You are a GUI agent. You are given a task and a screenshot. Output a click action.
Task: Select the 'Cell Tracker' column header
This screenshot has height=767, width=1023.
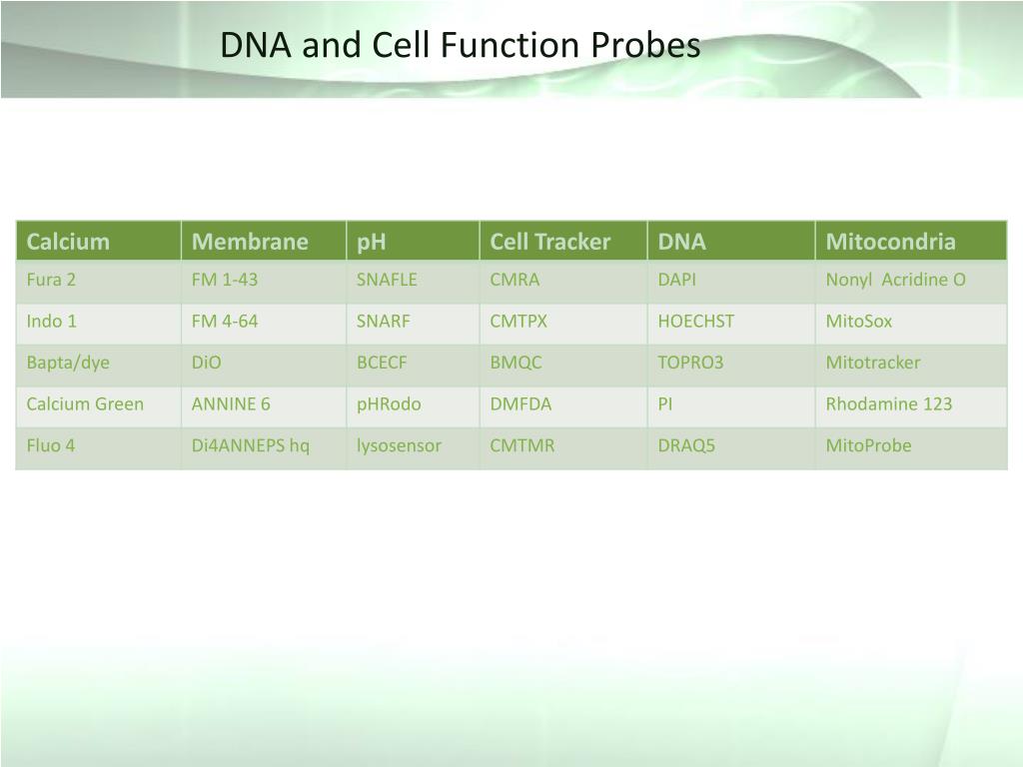coord(563,242)
